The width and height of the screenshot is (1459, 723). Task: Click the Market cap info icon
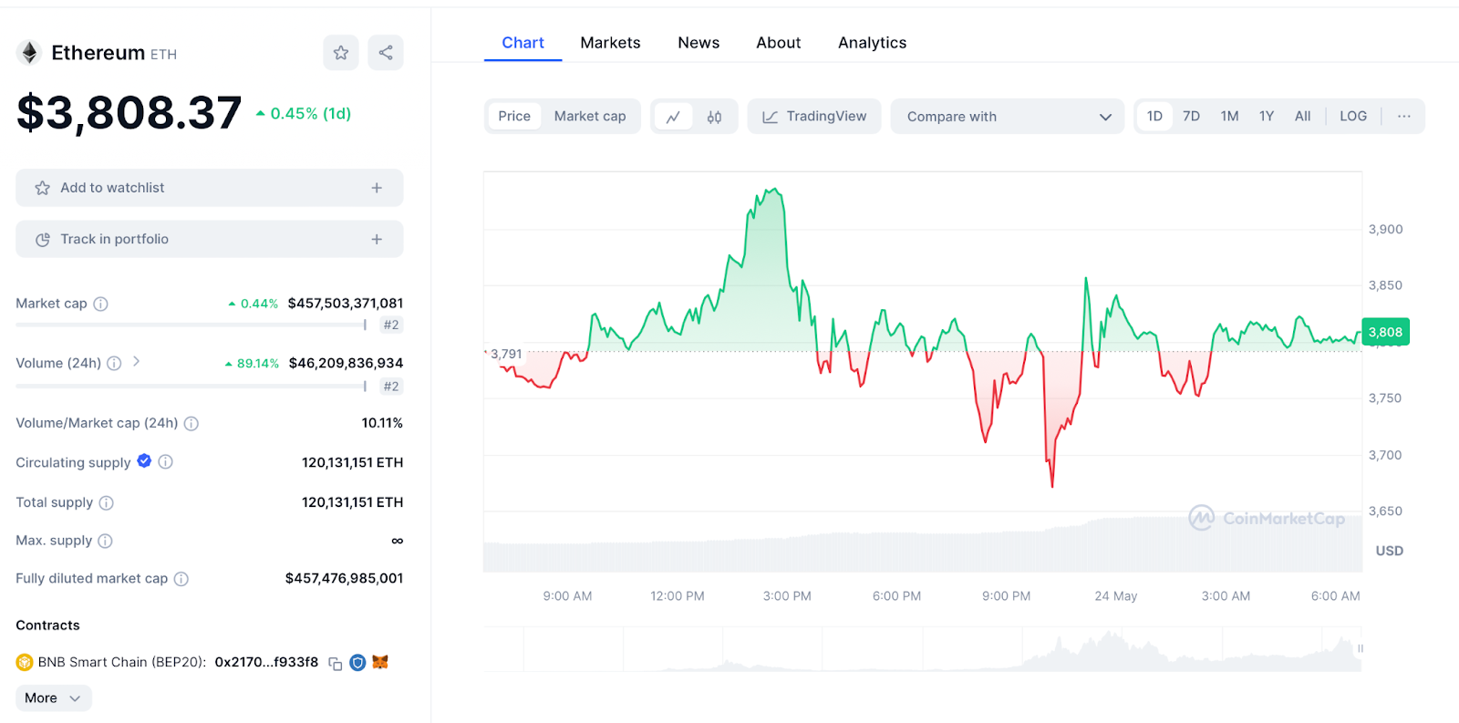click(x=101, y=304)
